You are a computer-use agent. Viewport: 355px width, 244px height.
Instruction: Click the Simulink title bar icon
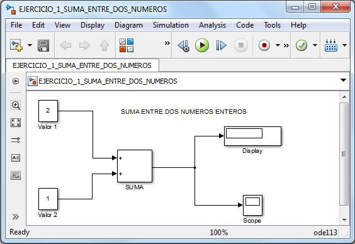point(11,9)
